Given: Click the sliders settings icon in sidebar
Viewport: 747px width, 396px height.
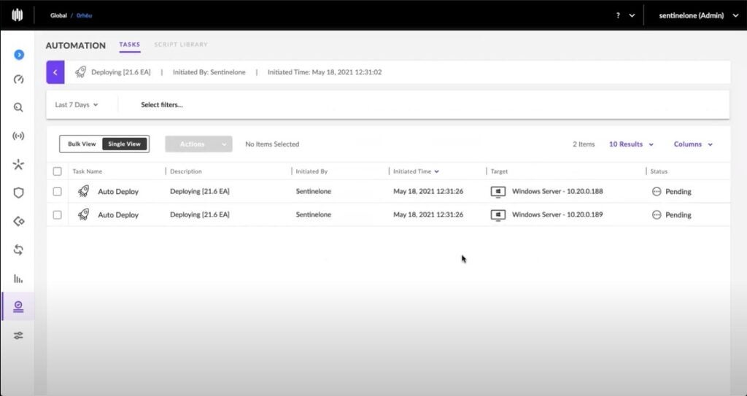Looking at the screenshot, I should tap(18, 335).
